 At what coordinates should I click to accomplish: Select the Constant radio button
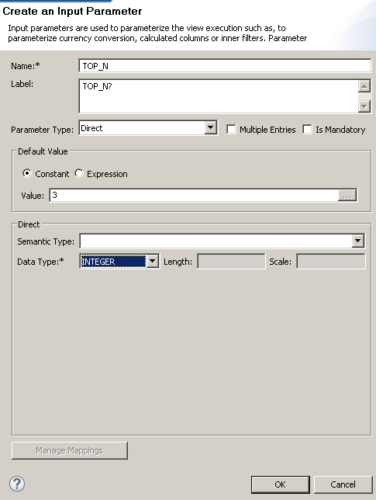click(x=26, y=173)
